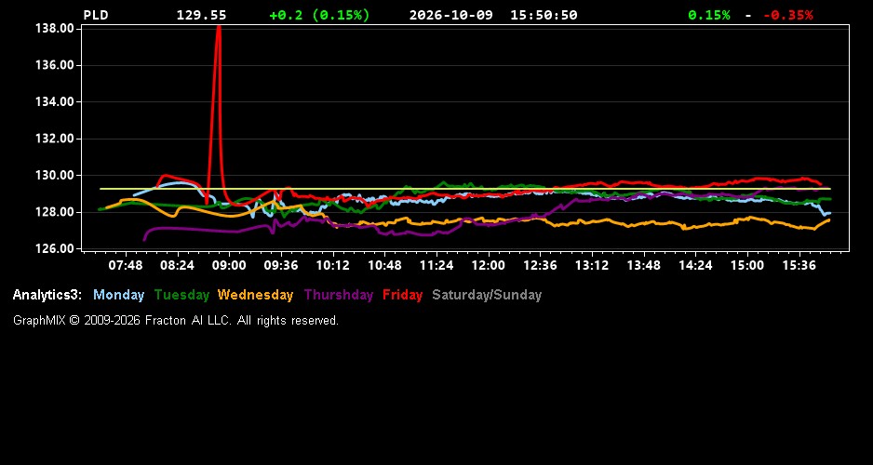Screen dimensions: 873x465
Task: Click the 07:48 time axis label
Action: click(126, 266)
